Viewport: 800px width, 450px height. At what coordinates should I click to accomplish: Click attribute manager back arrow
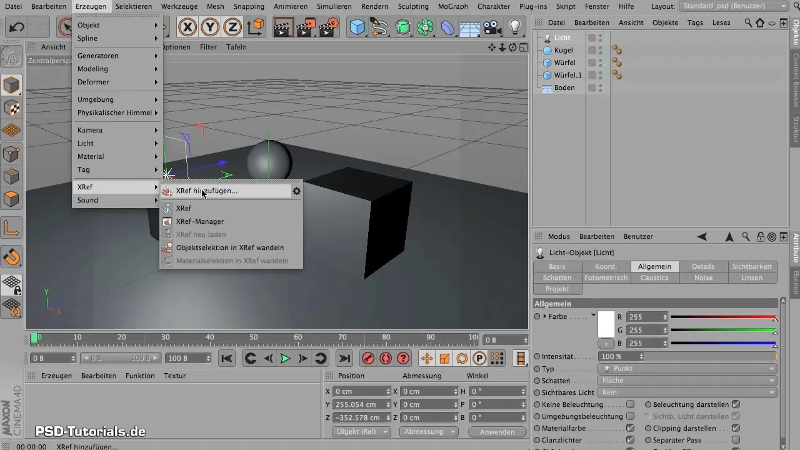702,237
